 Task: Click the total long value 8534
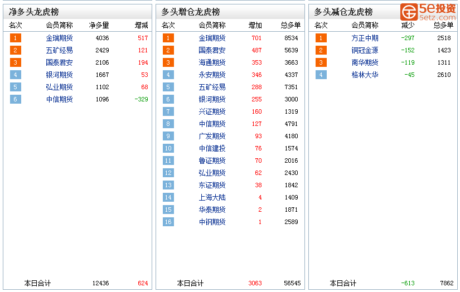coord(291,38)
